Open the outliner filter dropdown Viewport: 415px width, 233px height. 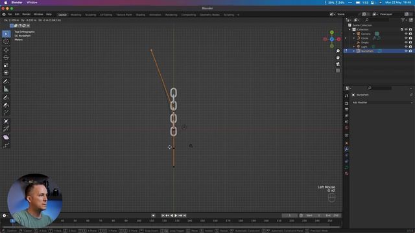coord(404,20)
